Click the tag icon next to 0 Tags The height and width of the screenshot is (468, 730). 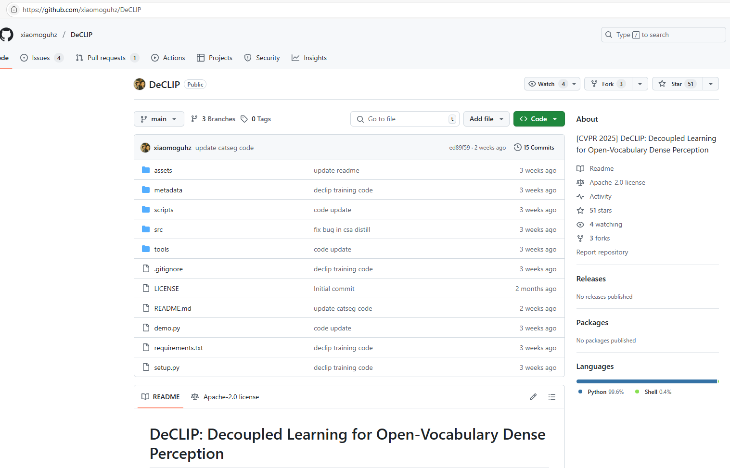click(244, 119)
